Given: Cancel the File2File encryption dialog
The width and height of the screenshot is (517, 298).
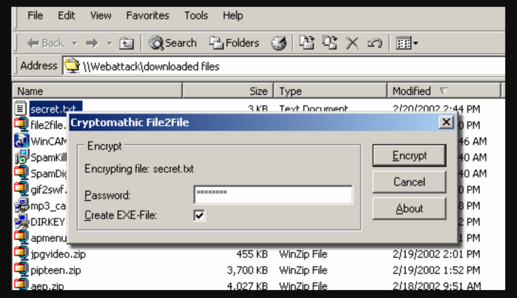Looking at the screenshot, I should click(x=409, y=182).
